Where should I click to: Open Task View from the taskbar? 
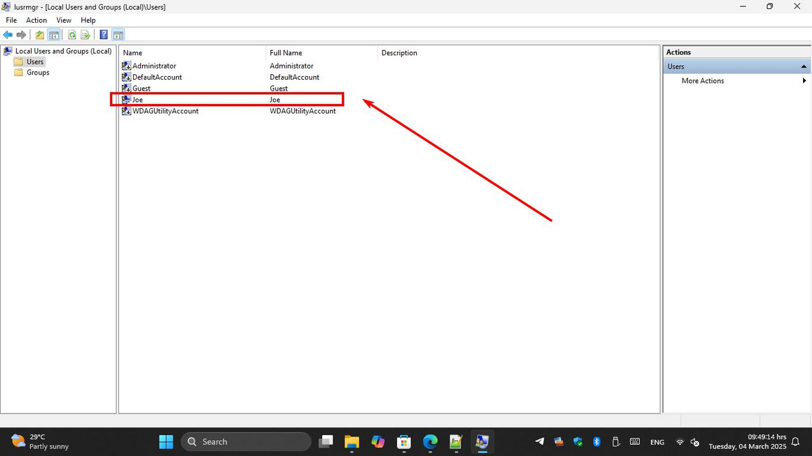point(326,441)
